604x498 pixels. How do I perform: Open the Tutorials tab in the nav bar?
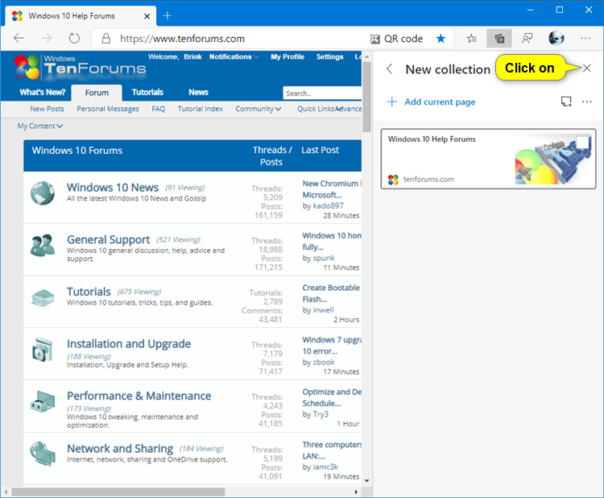click(x=147, y=92)
